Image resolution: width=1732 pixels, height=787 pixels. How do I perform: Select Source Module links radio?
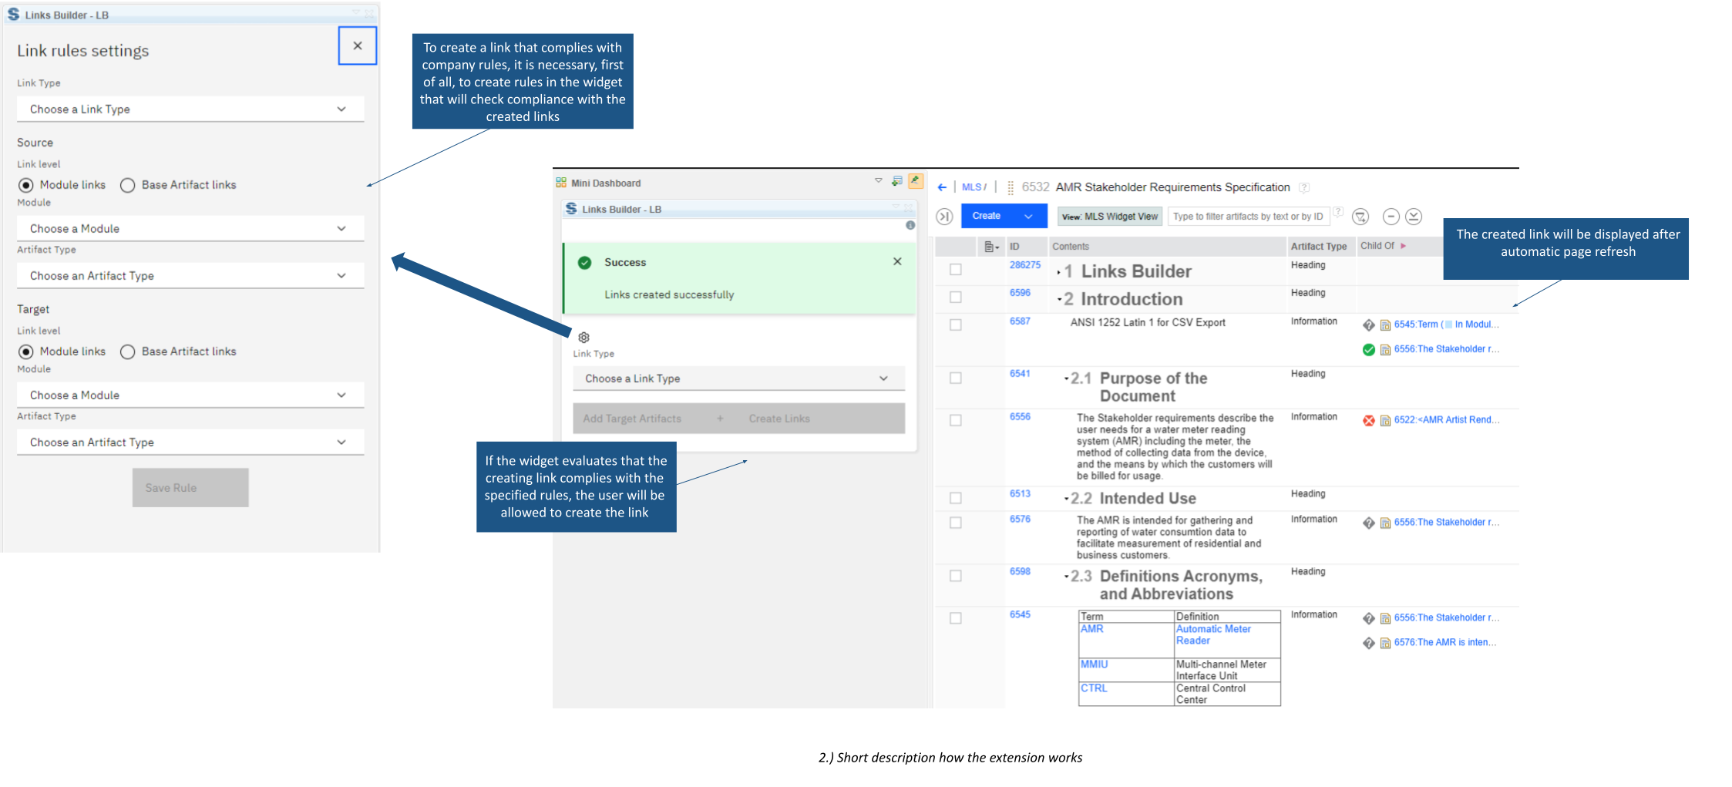point(26,185)
